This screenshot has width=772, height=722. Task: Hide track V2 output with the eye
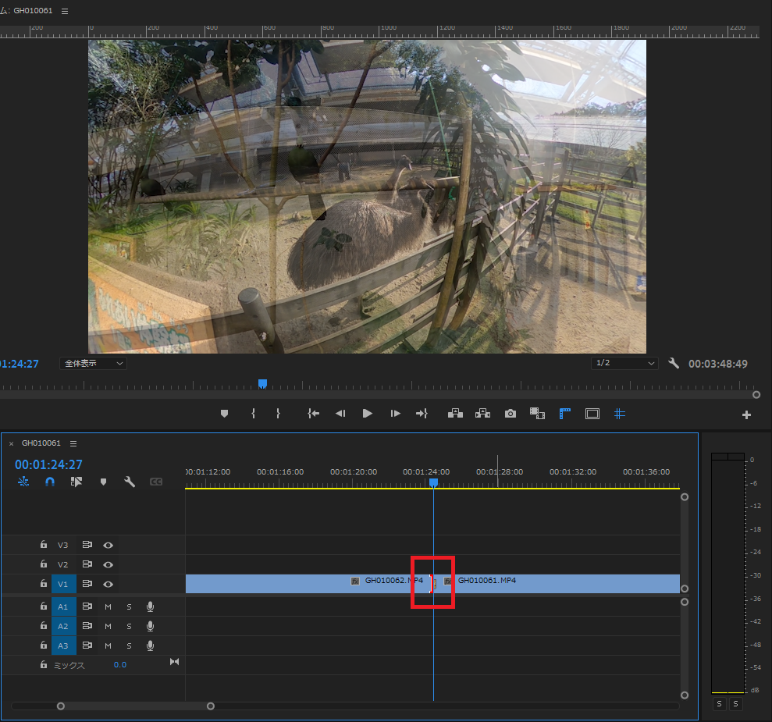[109, 565]
